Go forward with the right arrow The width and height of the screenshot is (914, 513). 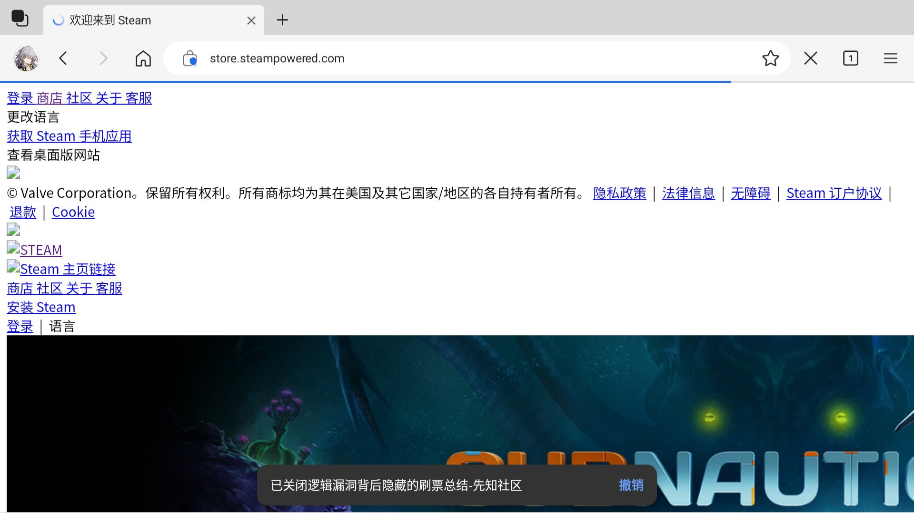click(x=103, y=58)
